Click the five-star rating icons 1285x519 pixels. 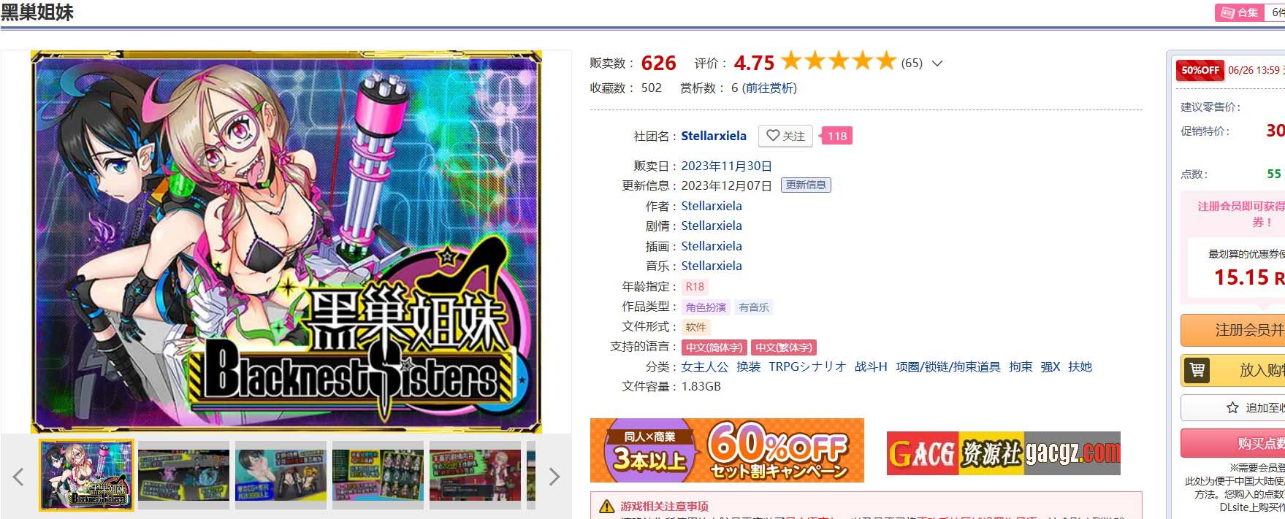coord(838,61)
